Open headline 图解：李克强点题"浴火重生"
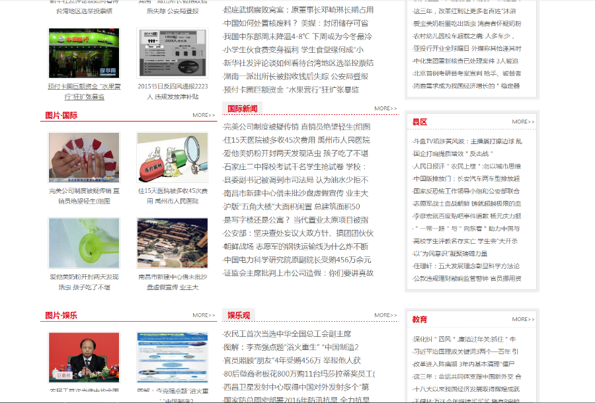 pyautogui.click(x=291, y=348)
